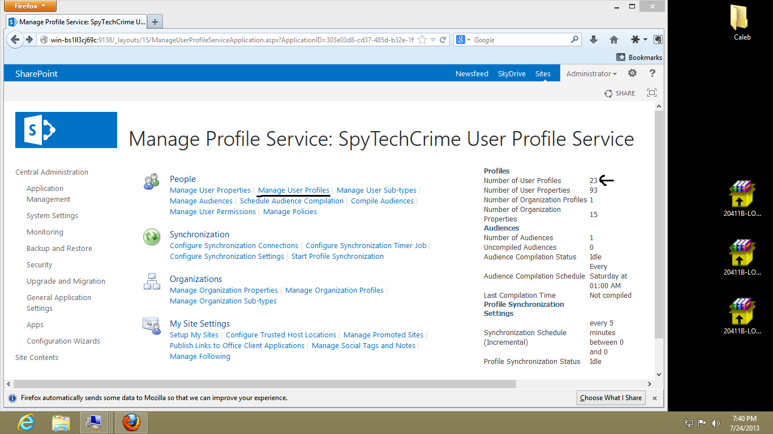This screenshot has width=773, height=434.
Task: Click the My Site Settings section icon
Action: coord(152,326)
